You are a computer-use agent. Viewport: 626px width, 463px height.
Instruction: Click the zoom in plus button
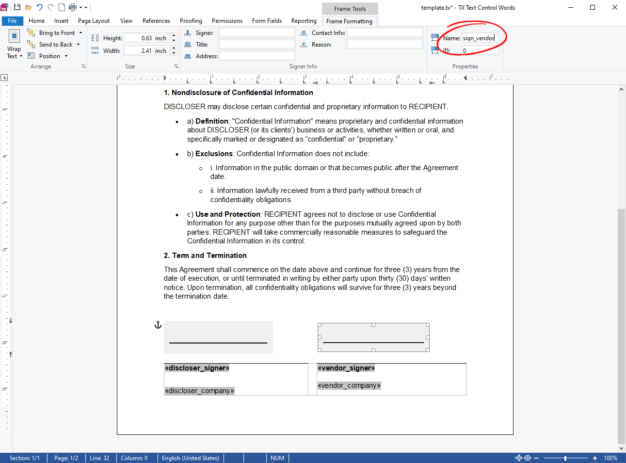(595, 458)
